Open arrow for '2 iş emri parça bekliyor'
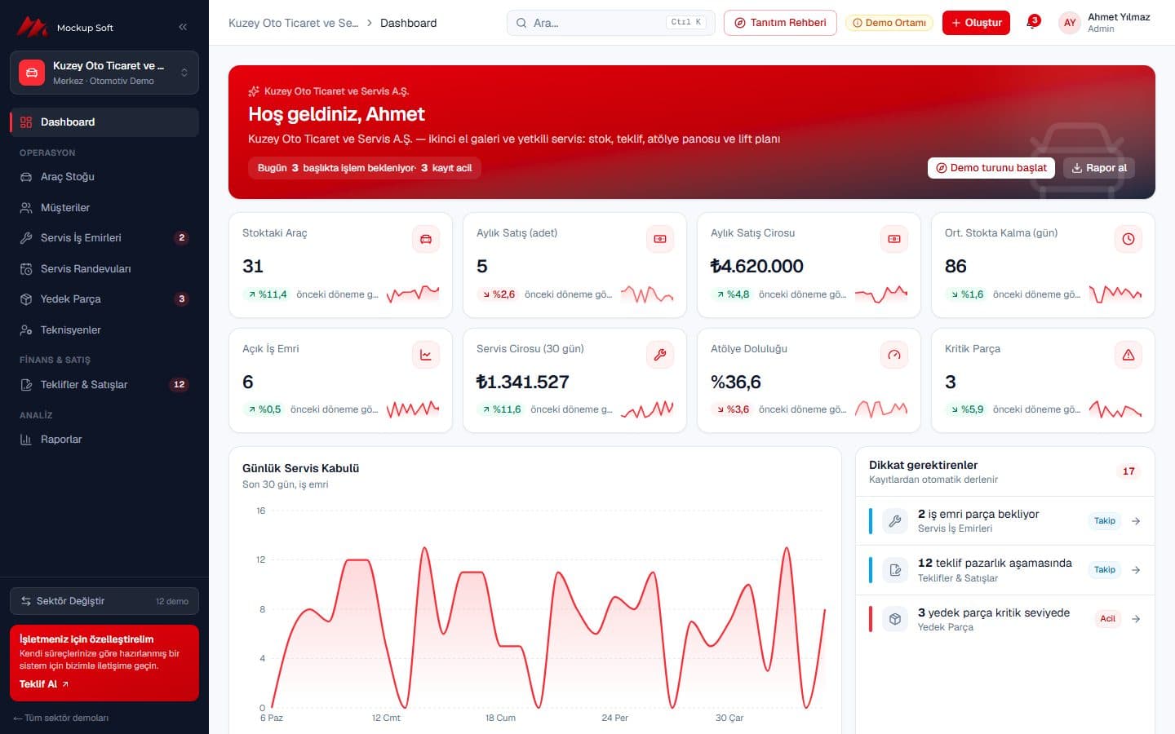 [x=1136, y=521]
